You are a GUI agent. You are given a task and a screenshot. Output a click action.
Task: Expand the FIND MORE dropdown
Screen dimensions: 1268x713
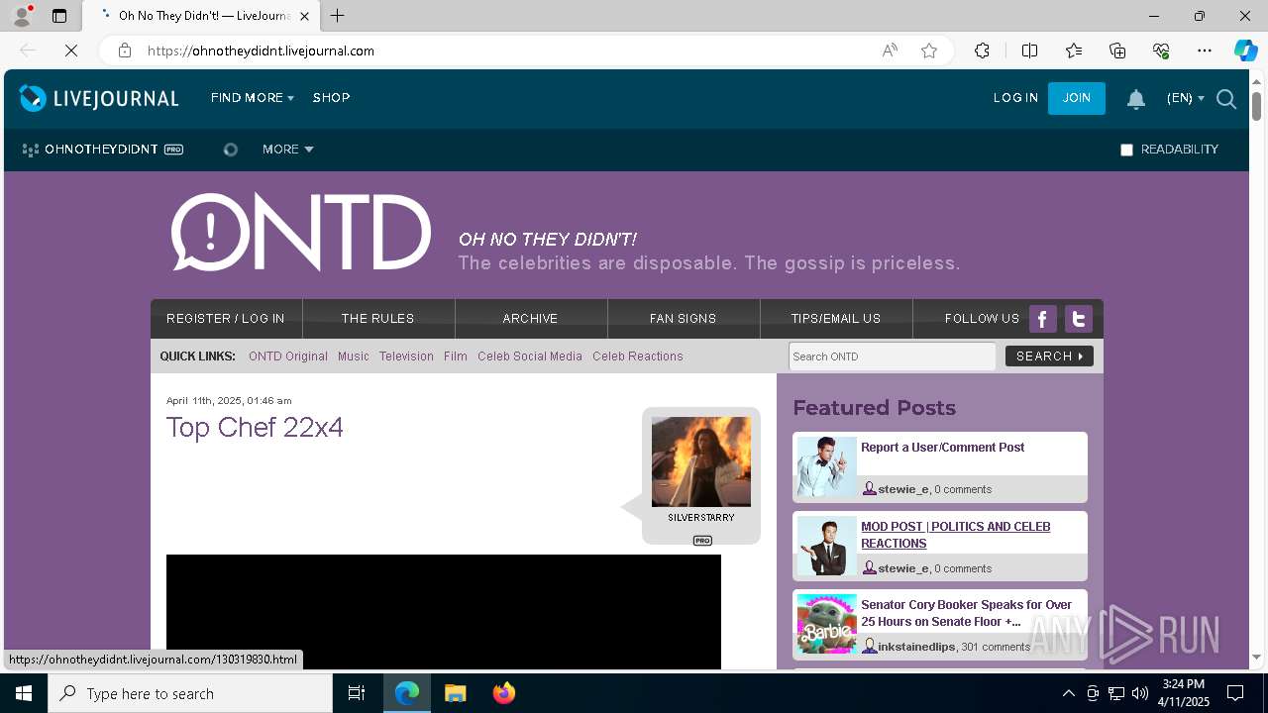pyautogui.click(x=253, y=98)
